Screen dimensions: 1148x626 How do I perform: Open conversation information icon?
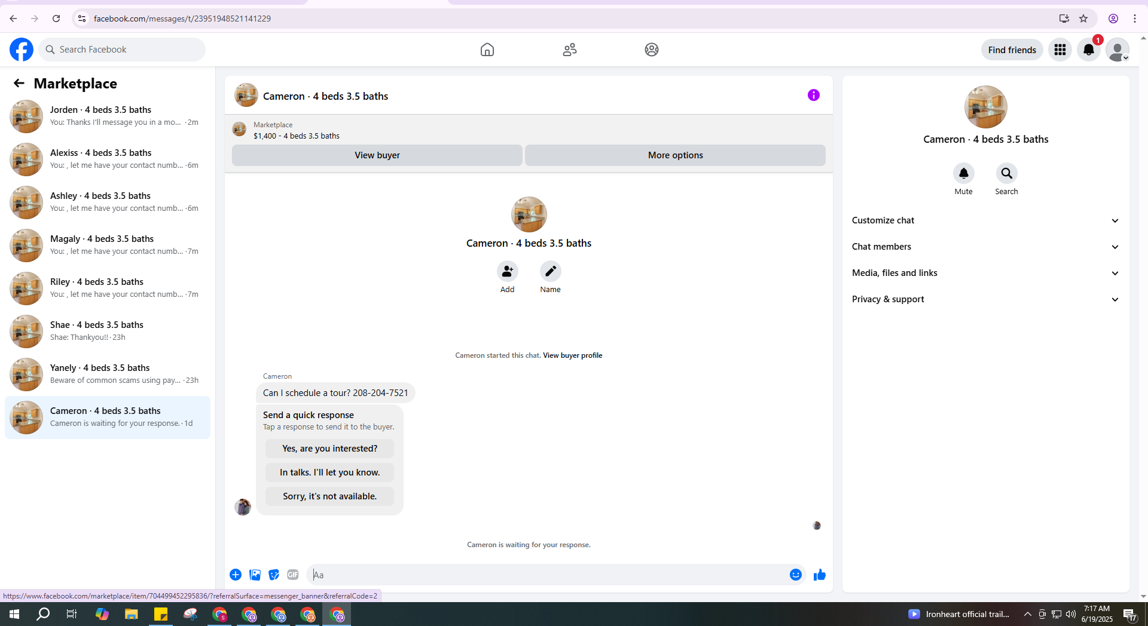coord(814,95)
